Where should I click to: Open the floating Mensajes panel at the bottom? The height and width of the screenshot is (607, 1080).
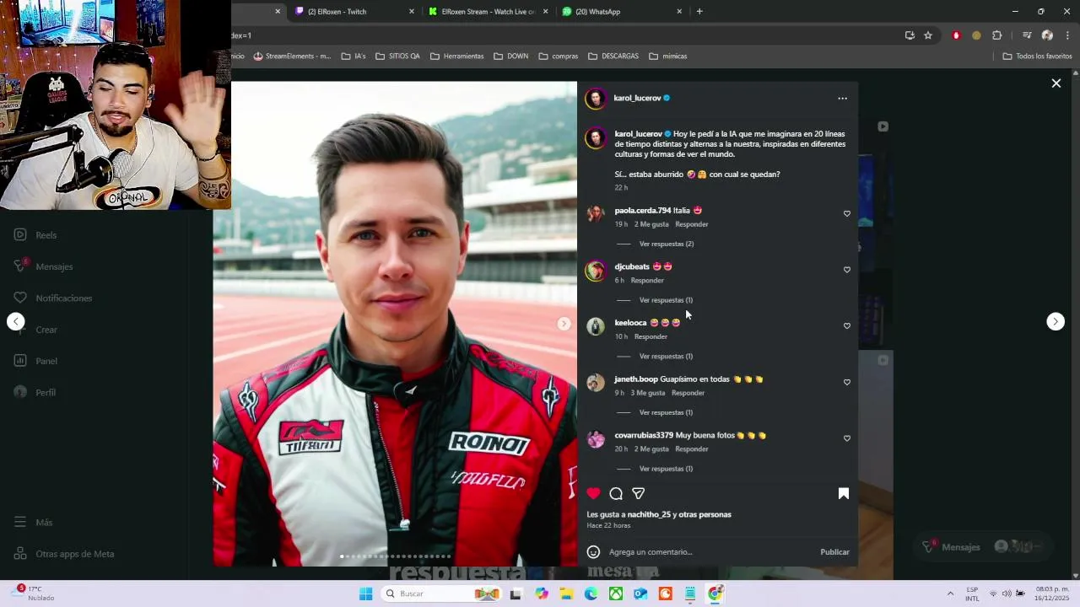coord(983,547)
